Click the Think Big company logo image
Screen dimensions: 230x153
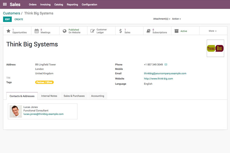point(215,48)
